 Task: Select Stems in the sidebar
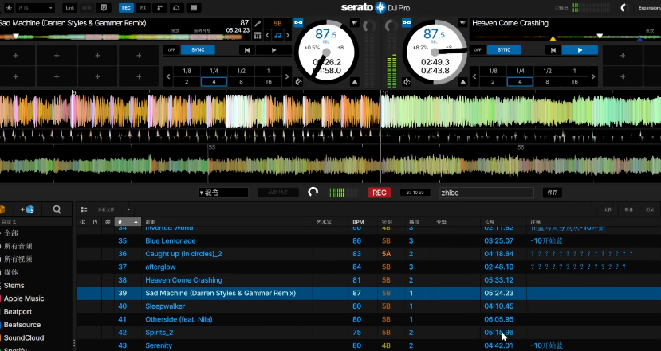pyautogui.click(x=14, y=286)
